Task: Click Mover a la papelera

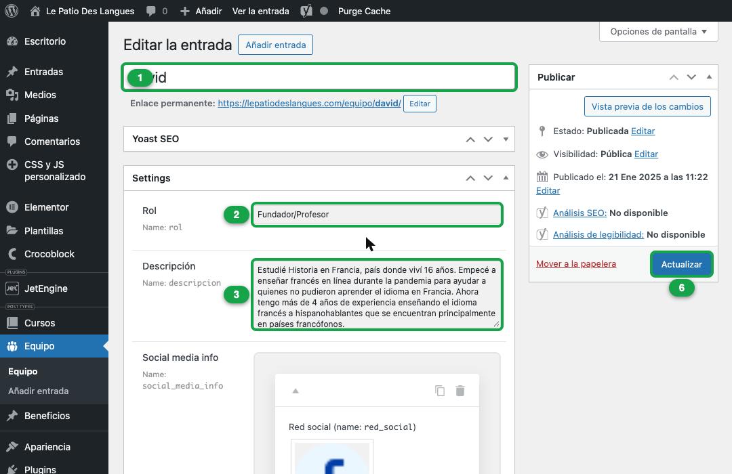Action: (576, 264)
